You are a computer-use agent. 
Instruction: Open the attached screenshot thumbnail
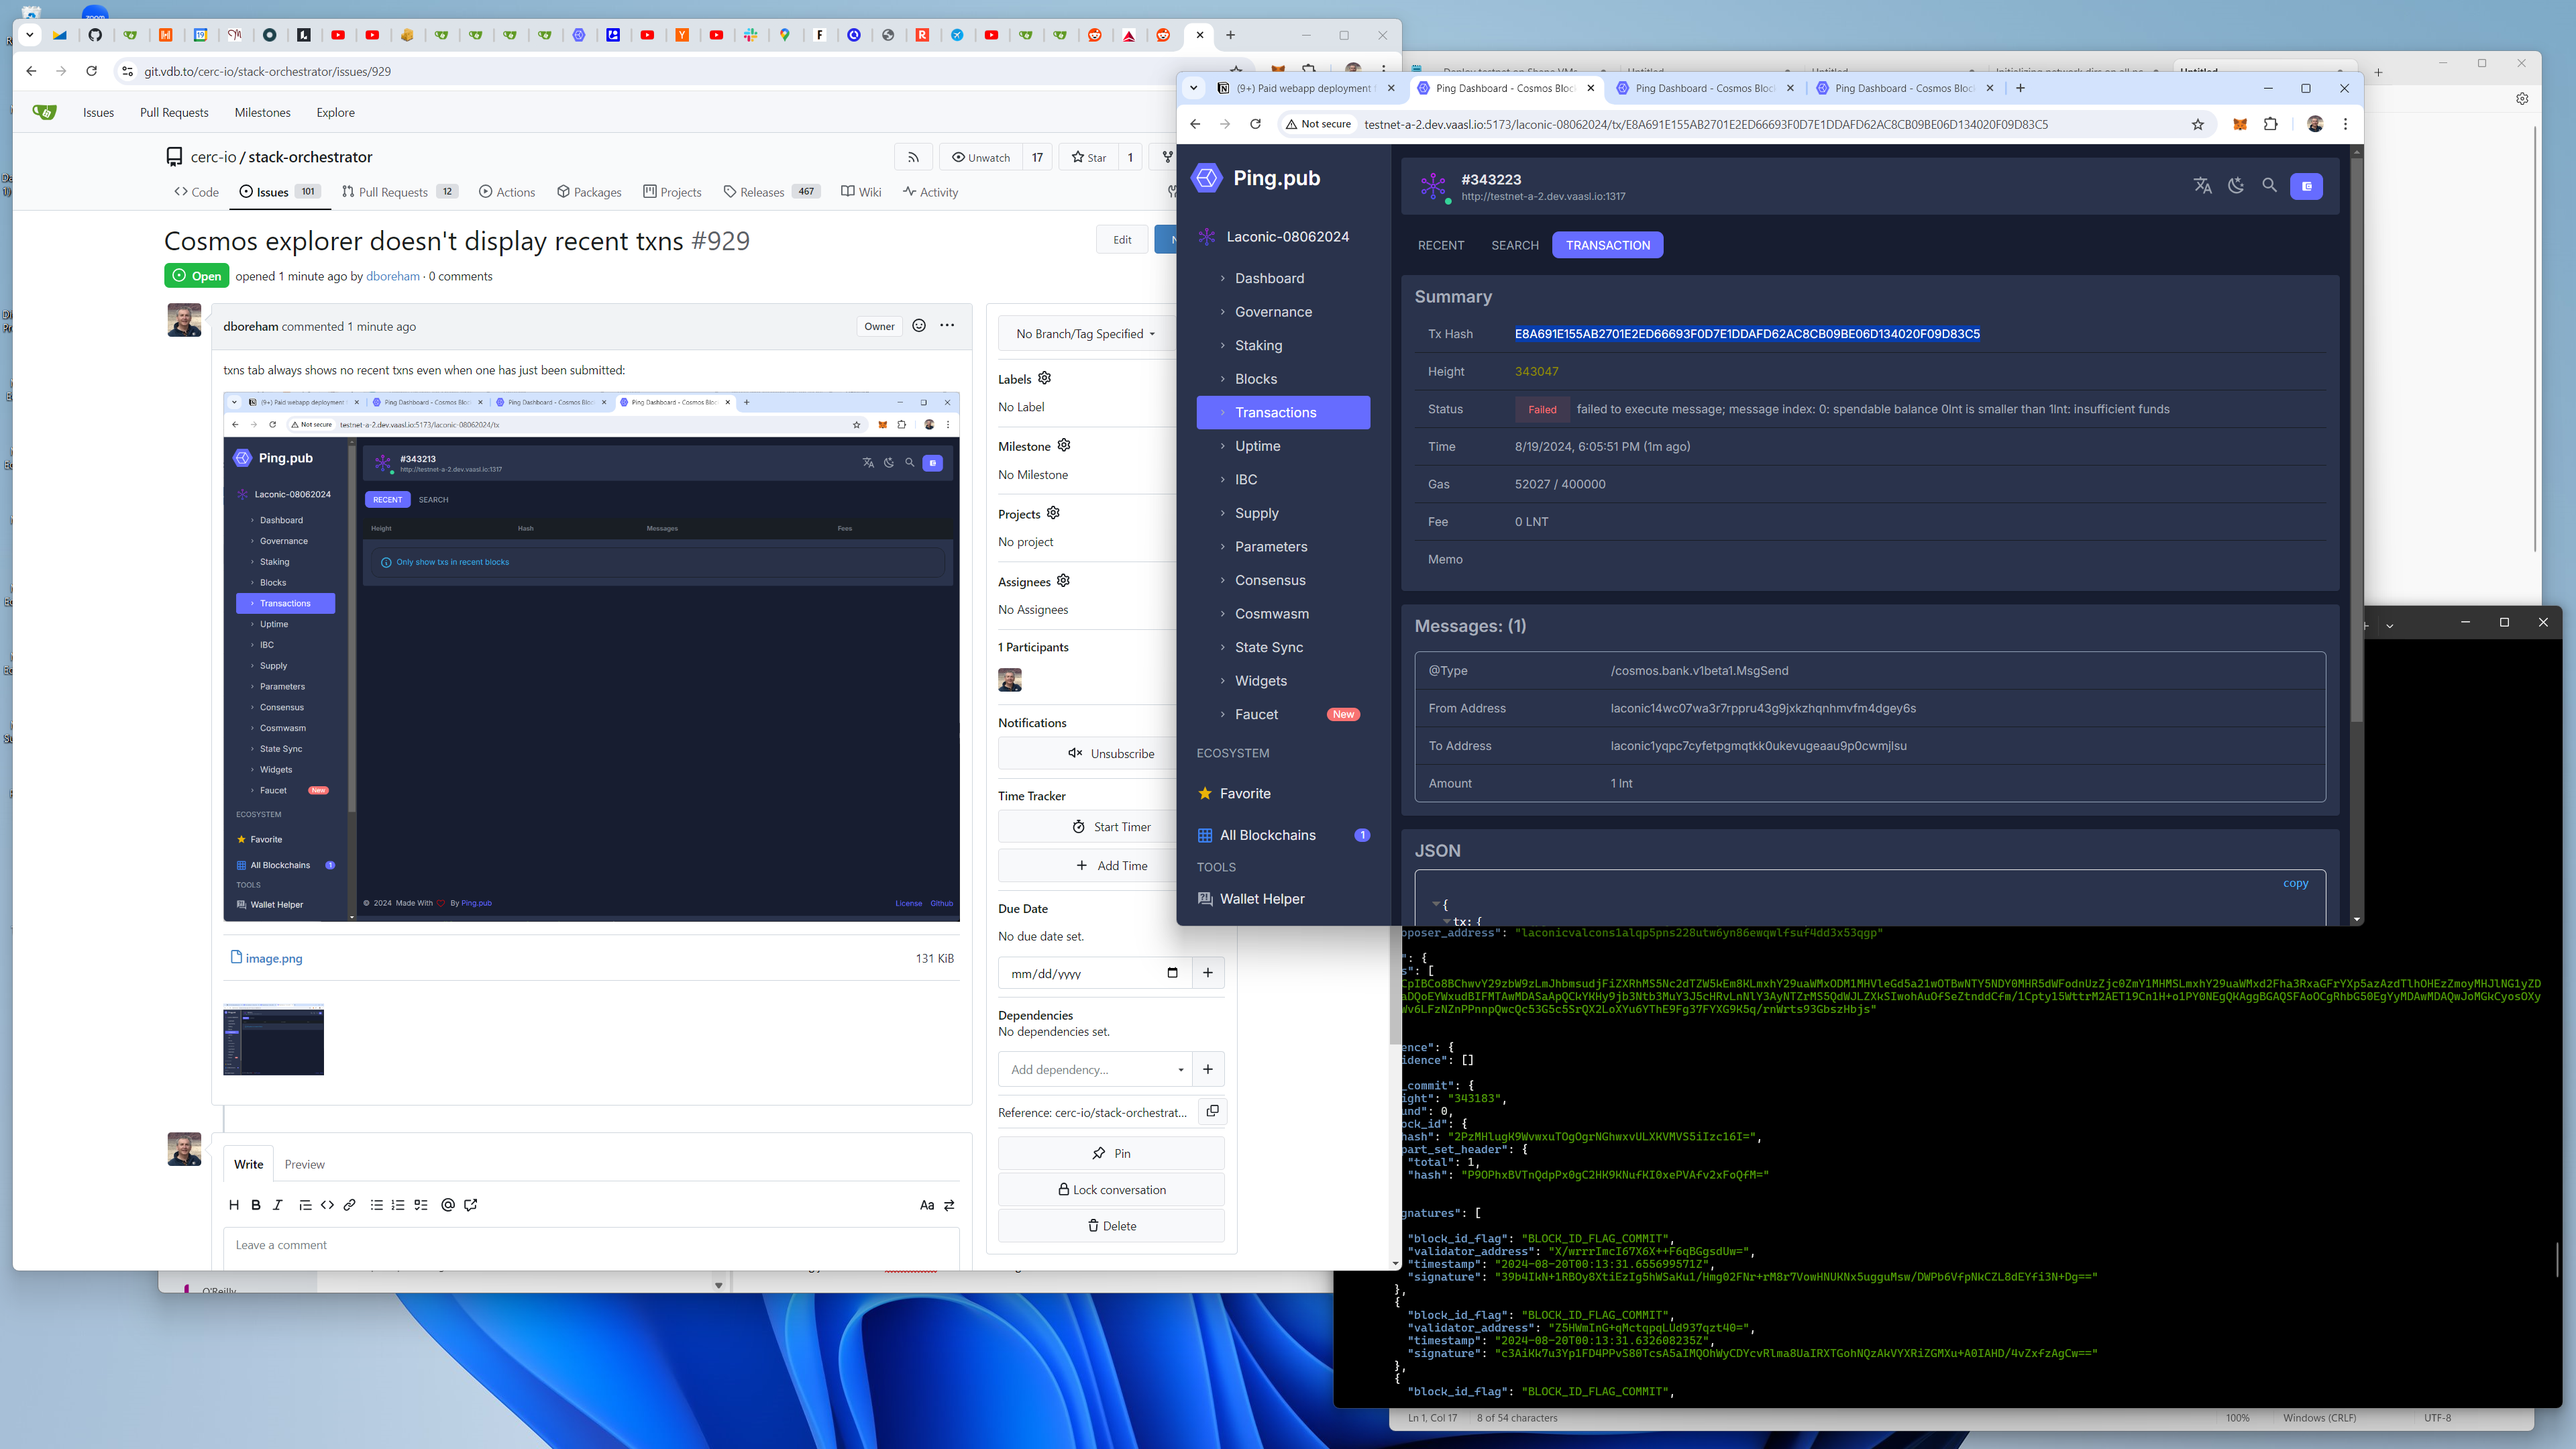pyautogui.click(x=273, y=1039)
